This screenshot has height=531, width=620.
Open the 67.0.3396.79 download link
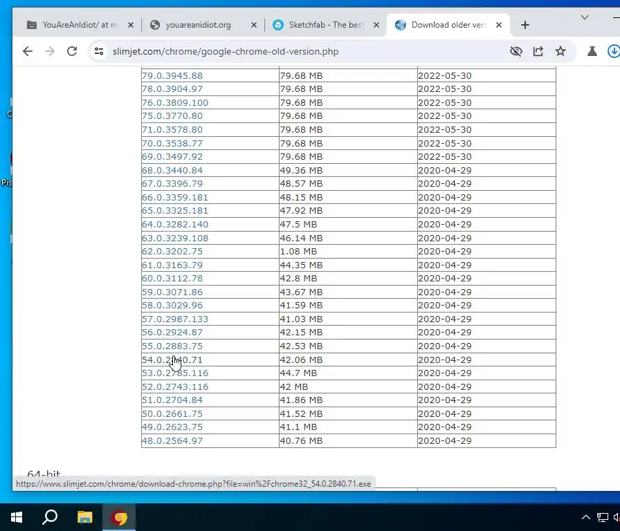(x=172, y=183)
